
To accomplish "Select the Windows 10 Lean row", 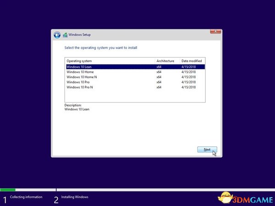I will pyautogui.click(x=135, y=67).
